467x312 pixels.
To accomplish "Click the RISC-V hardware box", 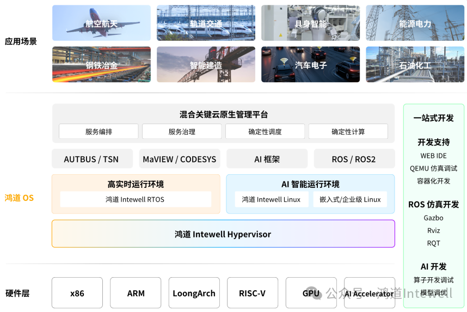I will tap(253, 293).
